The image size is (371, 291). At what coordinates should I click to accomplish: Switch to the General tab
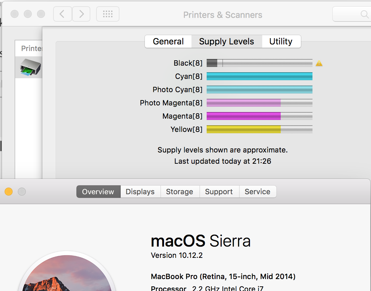click(168, 41)
